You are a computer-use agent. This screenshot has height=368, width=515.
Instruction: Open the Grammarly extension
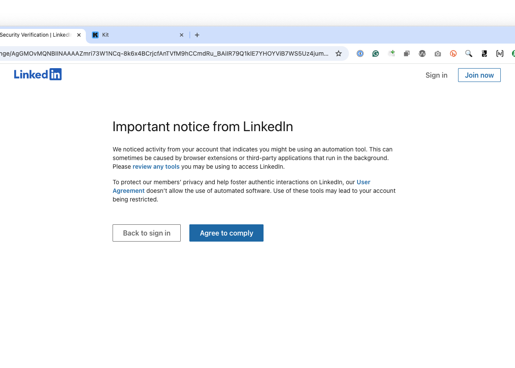375,53
